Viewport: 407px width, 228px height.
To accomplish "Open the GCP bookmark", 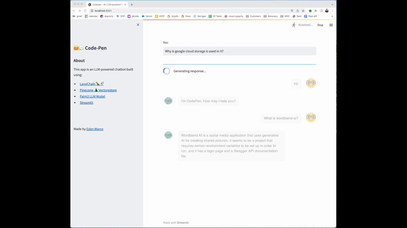I will click(x=120, y=16).
